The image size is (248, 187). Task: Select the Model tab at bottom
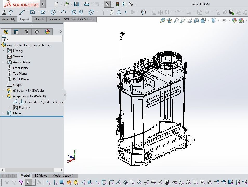coord(25,176)
